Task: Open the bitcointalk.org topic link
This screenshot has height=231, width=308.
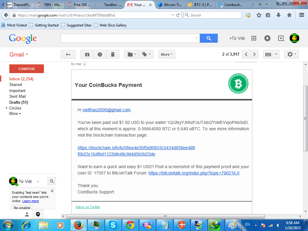Action: tap(194, 173)
